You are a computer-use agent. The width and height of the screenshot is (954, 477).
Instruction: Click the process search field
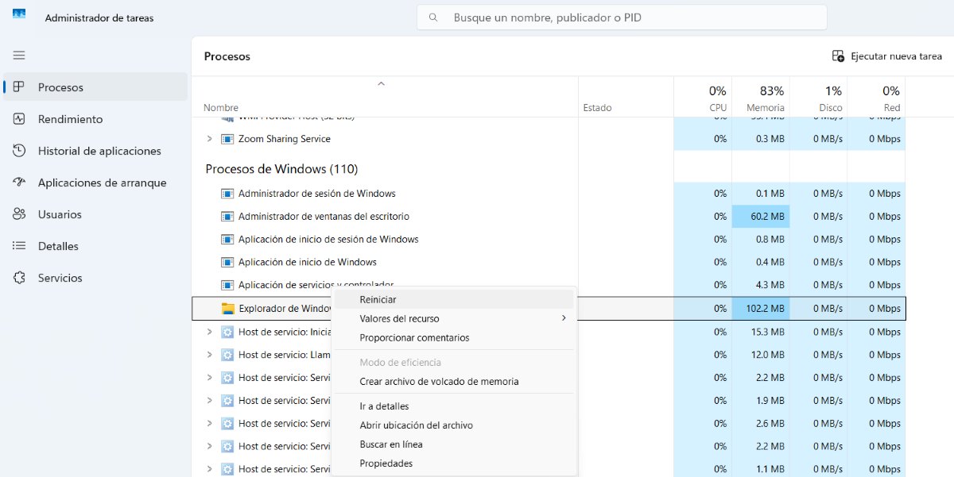tap(622, 17)
